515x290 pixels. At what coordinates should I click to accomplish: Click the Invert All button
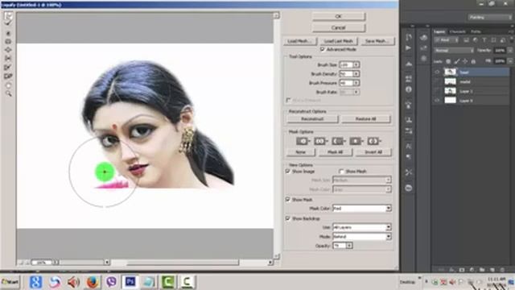tap(373, 152)
